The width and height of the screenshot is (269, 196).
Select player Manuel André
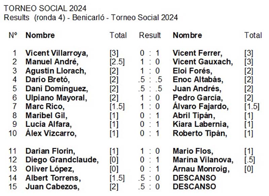[52, 62]
